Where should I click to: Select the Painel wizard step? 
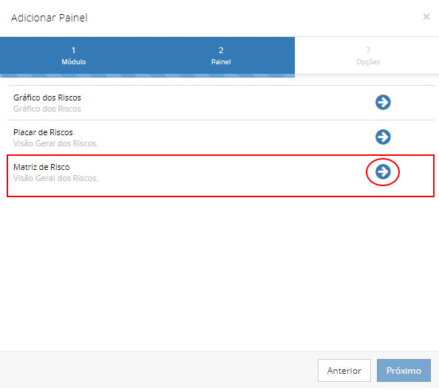(221, 56)
